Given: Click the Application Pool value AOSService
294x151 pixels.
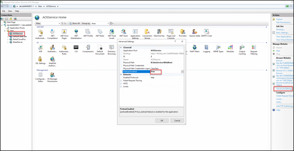Looking at the screenshot, I should 167,51.
